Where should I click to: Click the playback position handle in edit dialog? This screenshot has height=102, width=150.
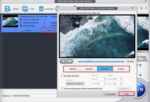tap(89, 60)
